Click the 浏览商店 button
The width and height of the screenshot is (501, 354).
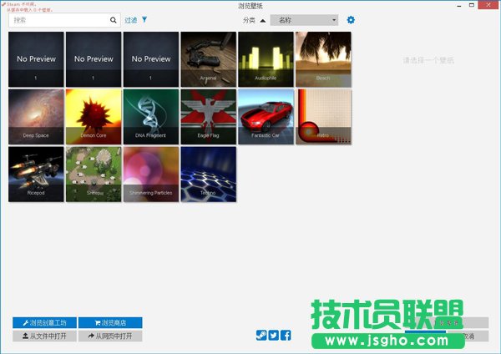(110, 322)
